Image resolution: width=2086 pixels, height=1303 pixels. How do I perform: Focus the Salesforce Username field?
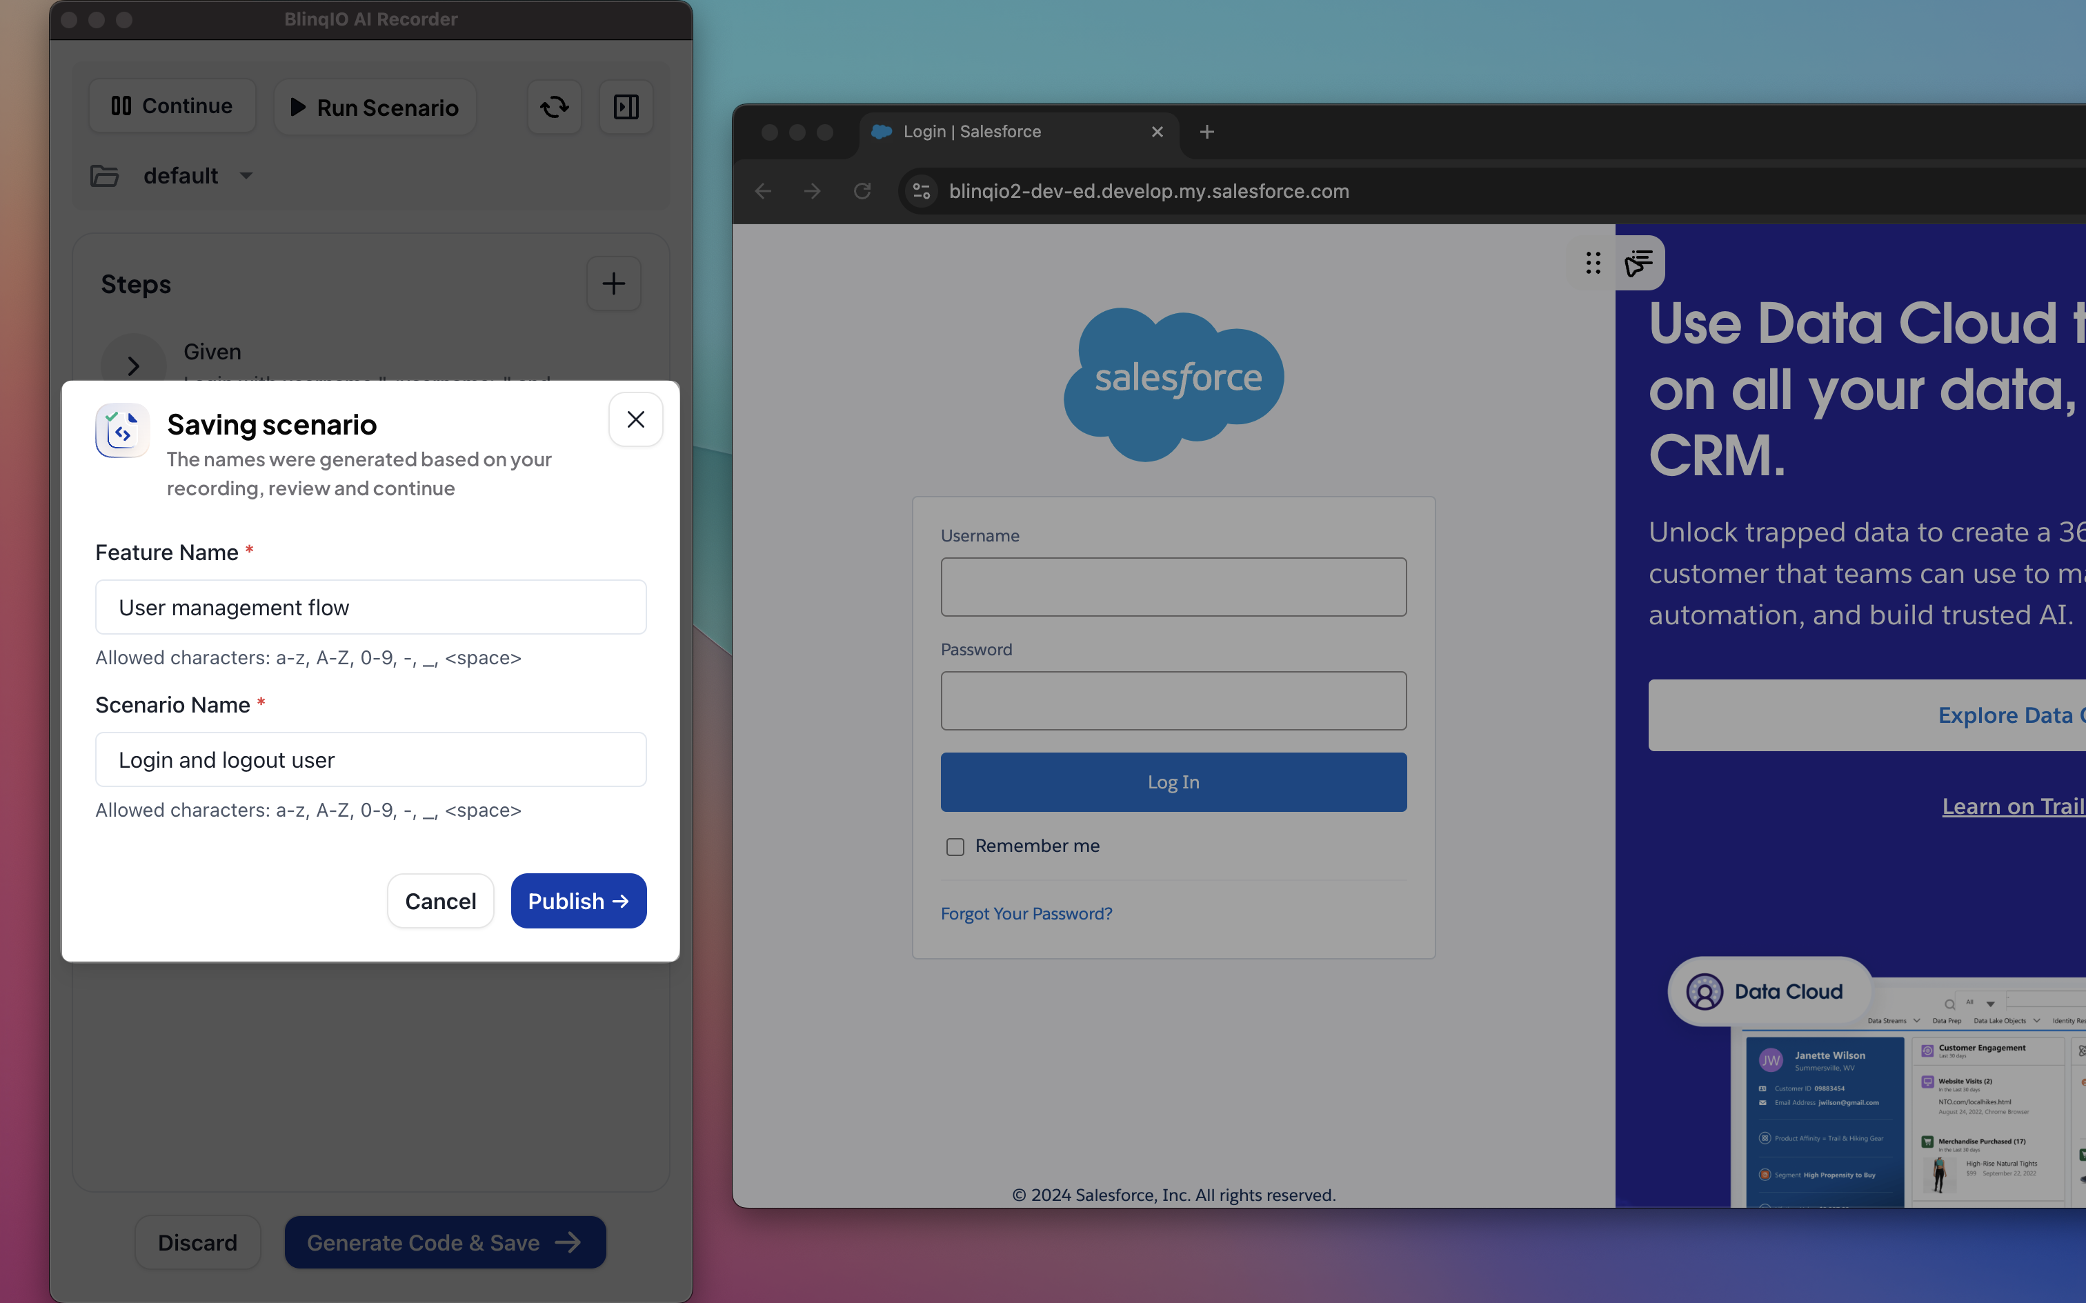click(1173, 587)
